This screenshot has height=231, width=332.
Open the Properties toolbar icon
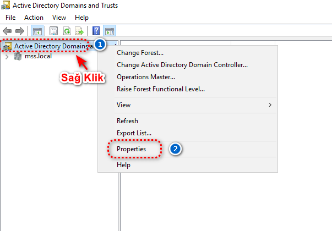tap(53, 31)
